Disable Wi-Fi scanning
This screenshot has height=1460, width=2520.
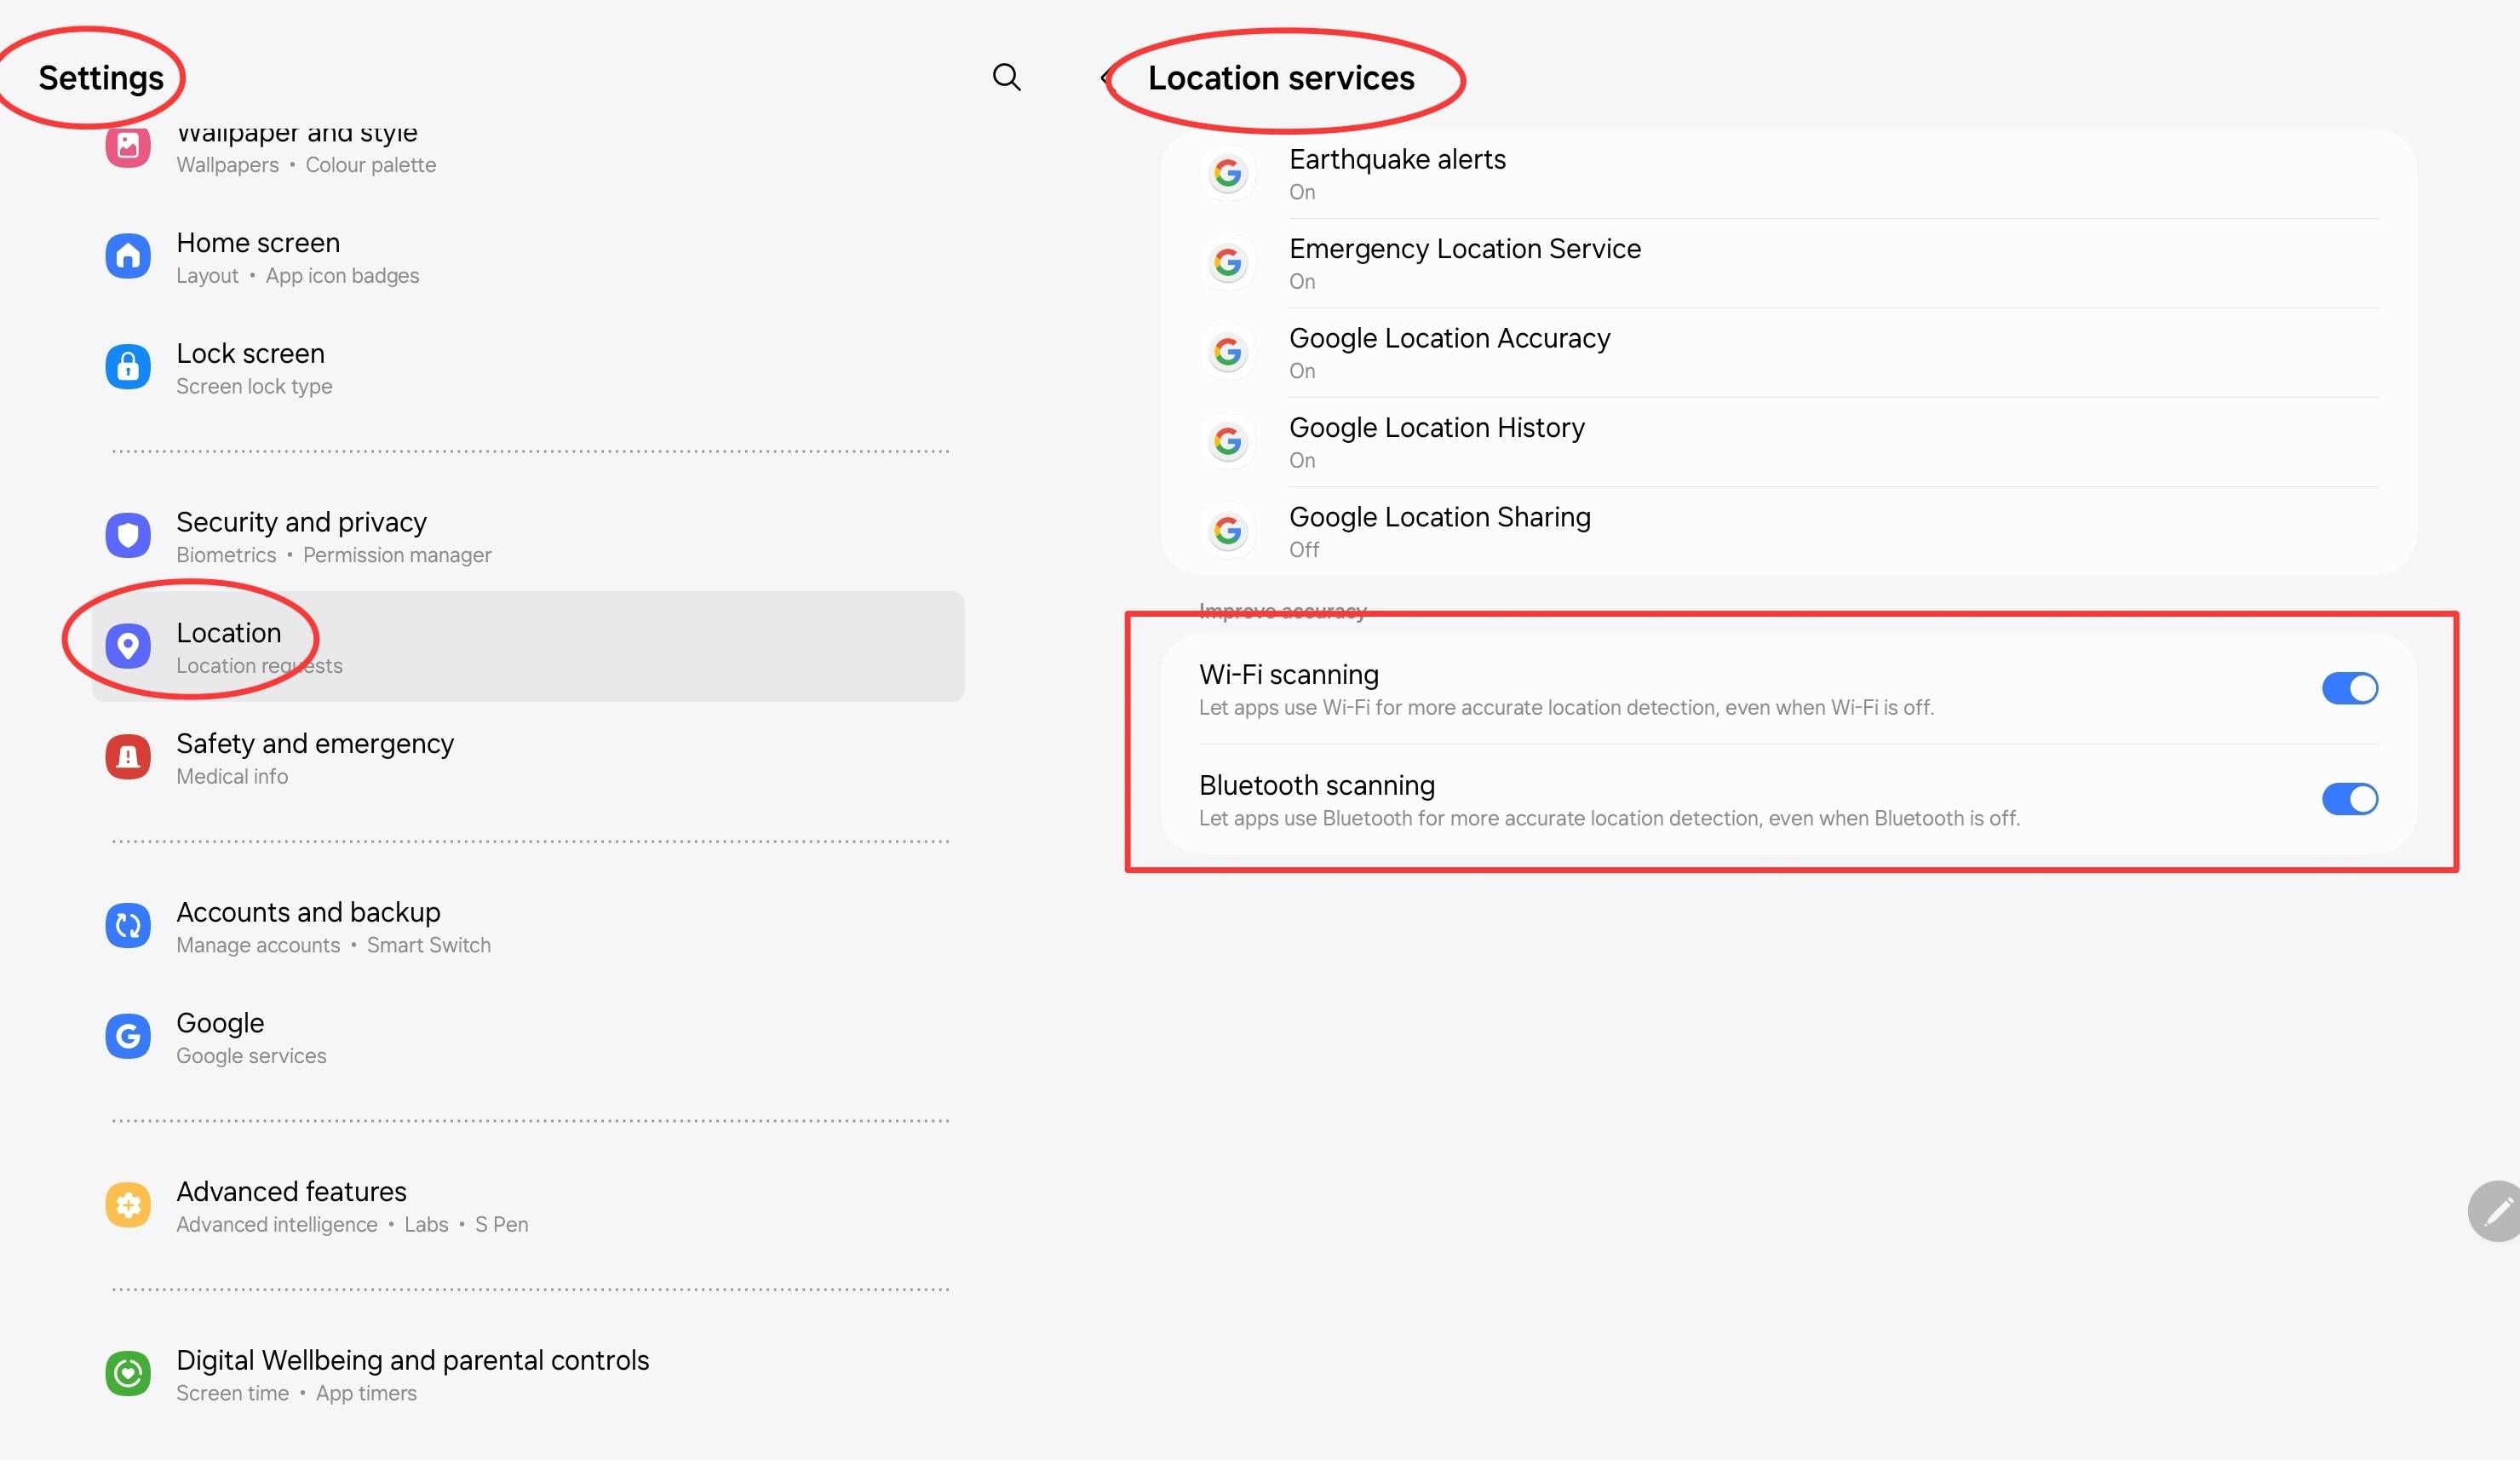point(2349,687)
